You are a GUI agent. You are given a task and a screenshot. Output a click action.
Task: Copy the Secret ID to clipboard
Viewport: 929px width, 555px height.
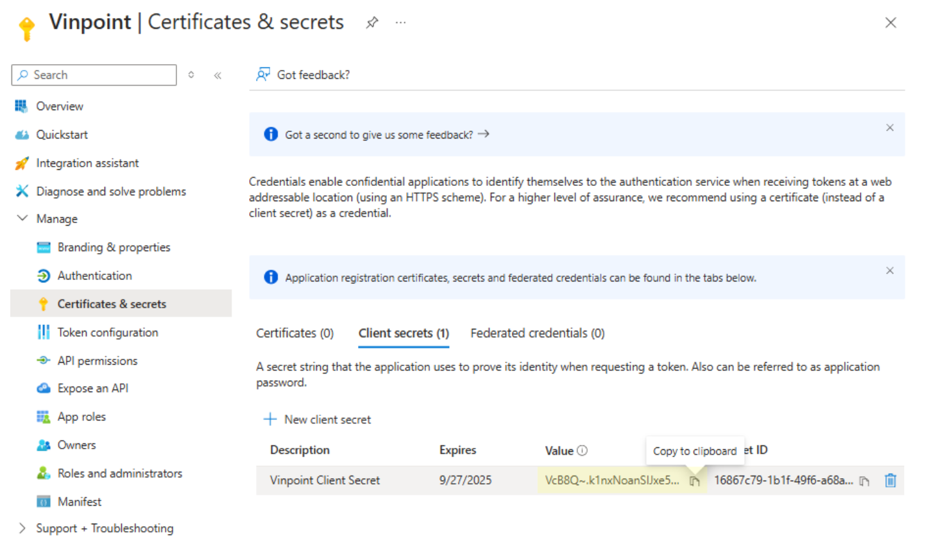864,481
